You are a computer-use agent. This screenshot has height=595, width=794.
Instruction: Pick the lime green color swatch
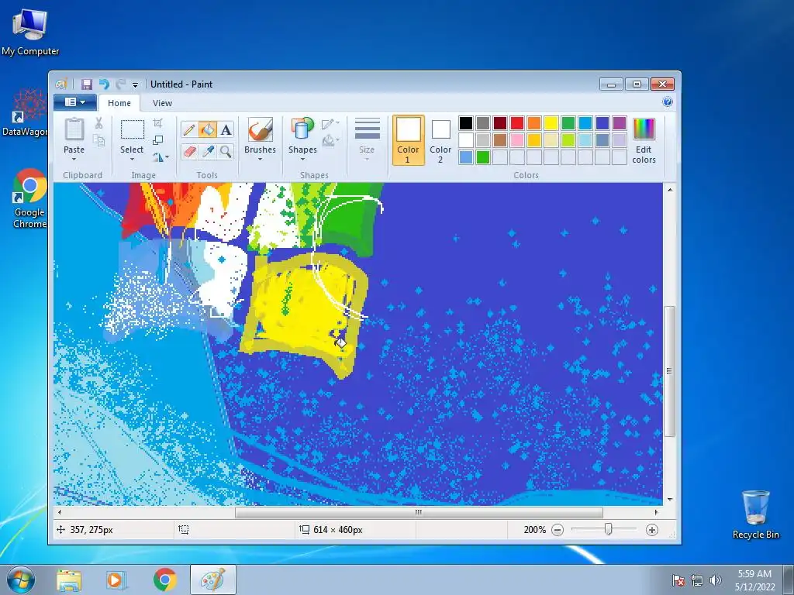[568, 140]
